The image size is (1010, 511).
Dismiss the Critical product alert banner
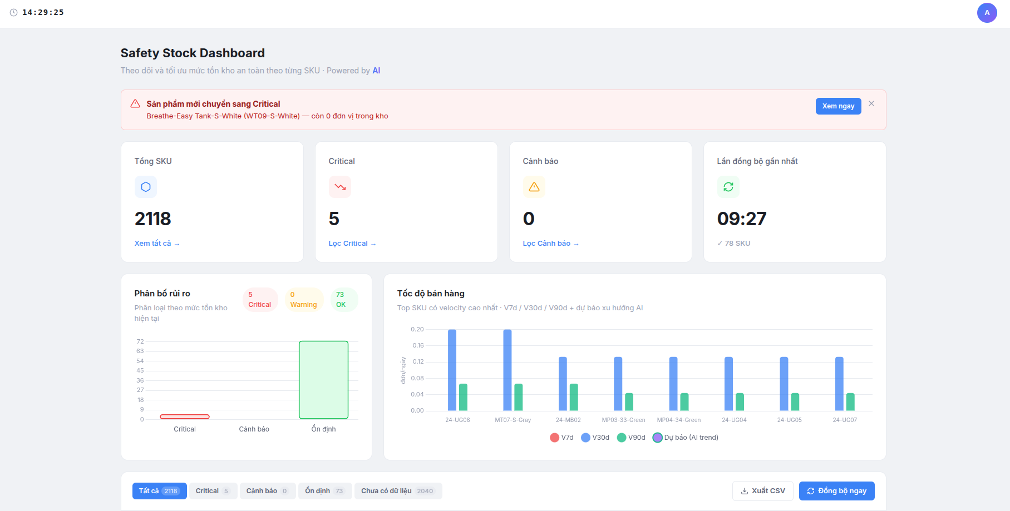point(871,103)
